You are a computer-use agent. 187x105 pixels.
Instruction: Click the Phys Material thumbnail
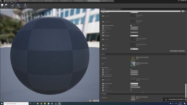click(x=133, y=58)
